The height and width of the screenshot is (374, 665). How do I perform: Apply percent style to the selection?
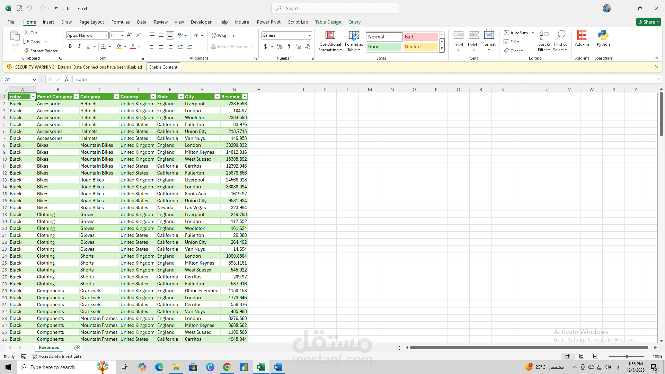[x=280, y=46]
